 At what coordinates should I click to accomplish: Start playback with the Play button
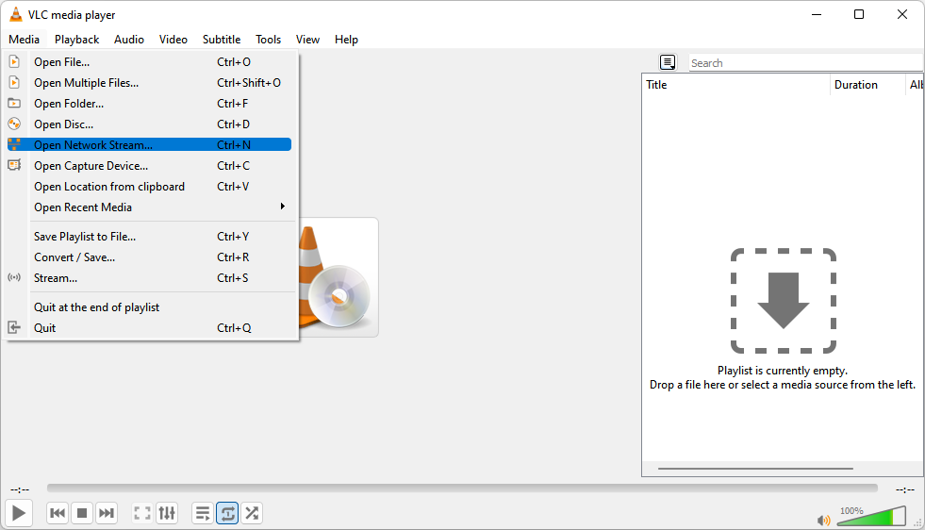pyautogui.click(x=18, y=513)
